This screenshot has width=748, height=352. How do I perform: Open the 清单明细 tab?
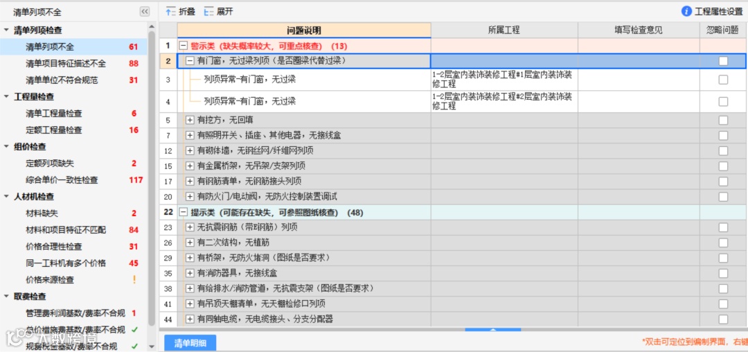pos(190,342)
